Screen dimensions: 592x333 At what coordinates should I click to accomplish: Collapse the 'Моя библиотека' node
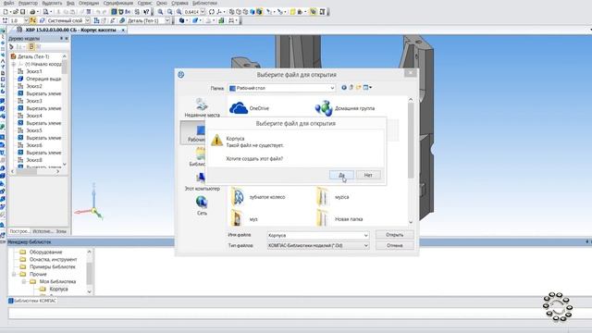(24, 281)
